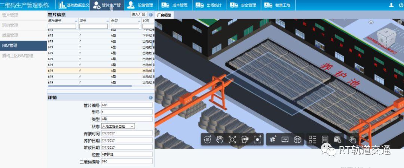Image resolution: width=404 pixels, height=168 pixels.
Task: Open the model tree list icon
Action: pyautogui.click(x=312, y=139)
